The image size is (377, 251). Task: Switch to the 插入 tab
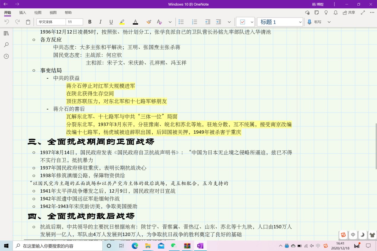pos(23,12)
